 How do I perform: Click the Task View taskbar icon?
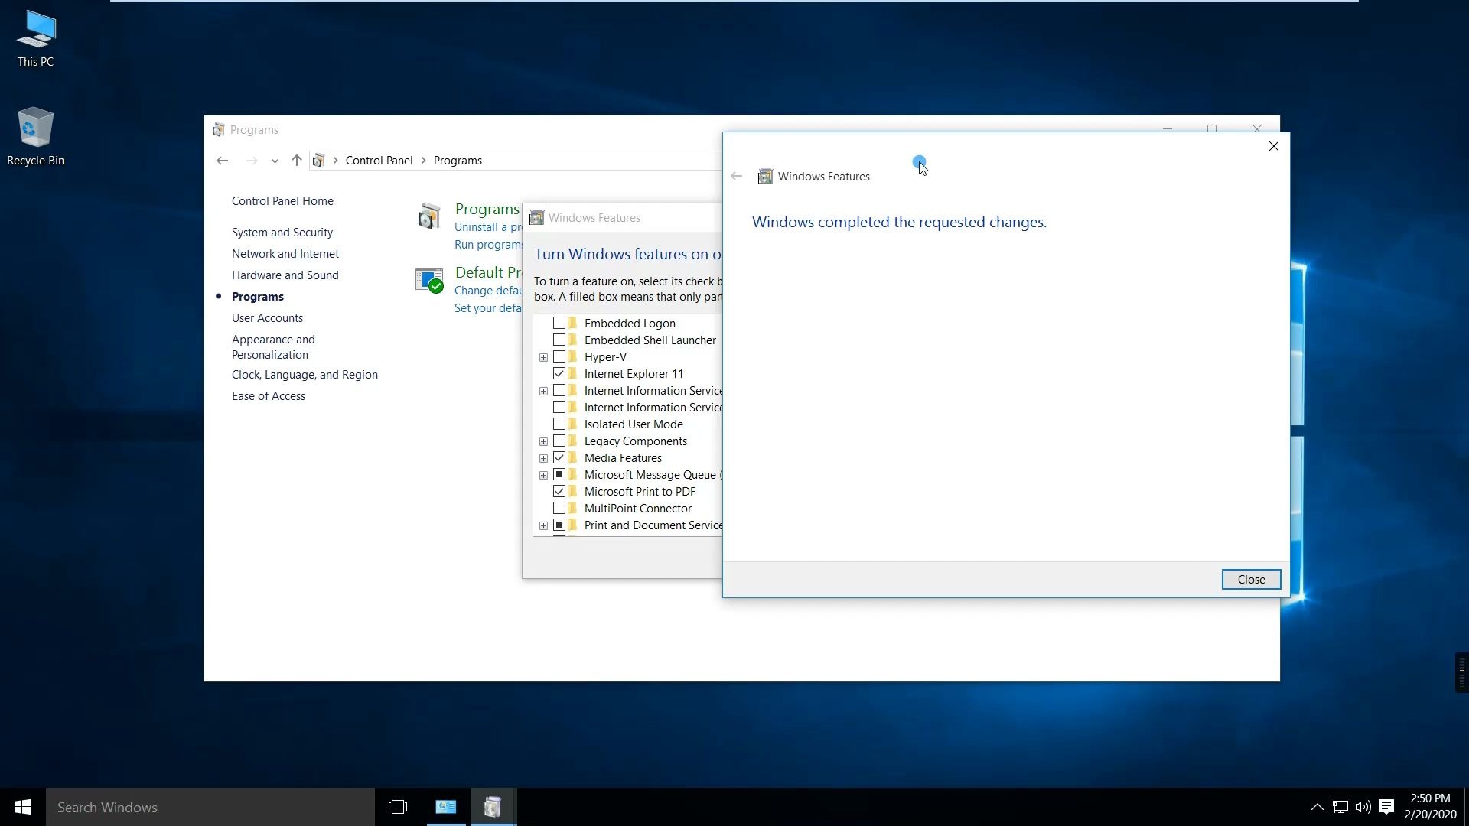(x=398, y=806)
